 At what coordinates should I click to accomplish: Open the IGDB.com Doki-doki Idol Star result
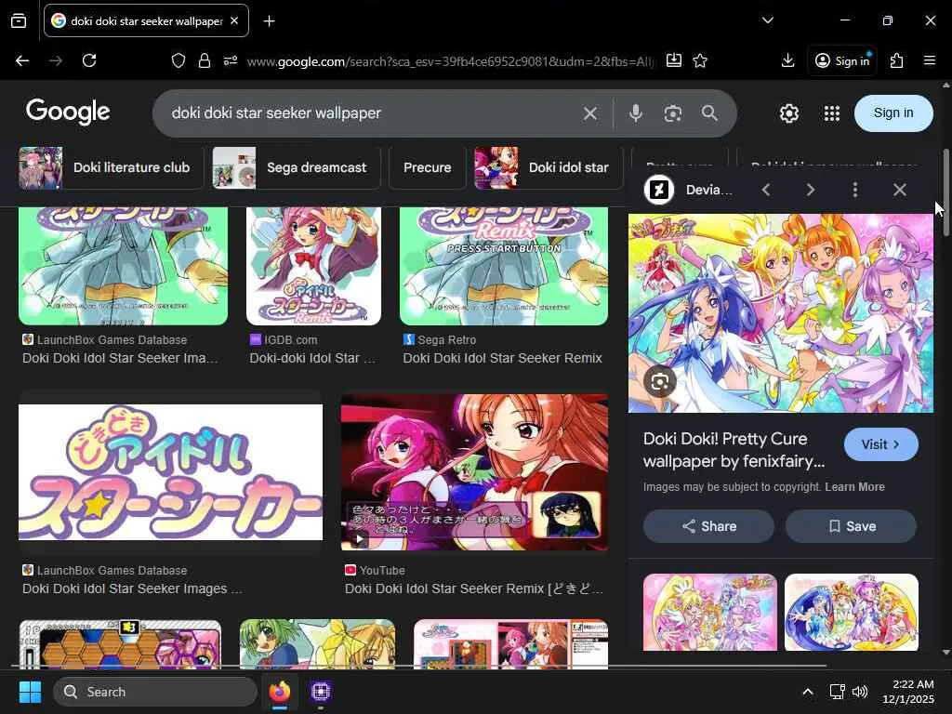(312, 358)
